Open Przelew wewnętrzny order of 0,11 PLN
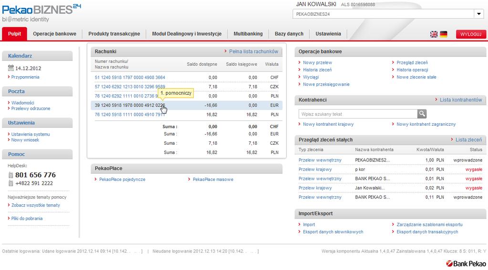488x270 pixels. [x=320, y=197]
